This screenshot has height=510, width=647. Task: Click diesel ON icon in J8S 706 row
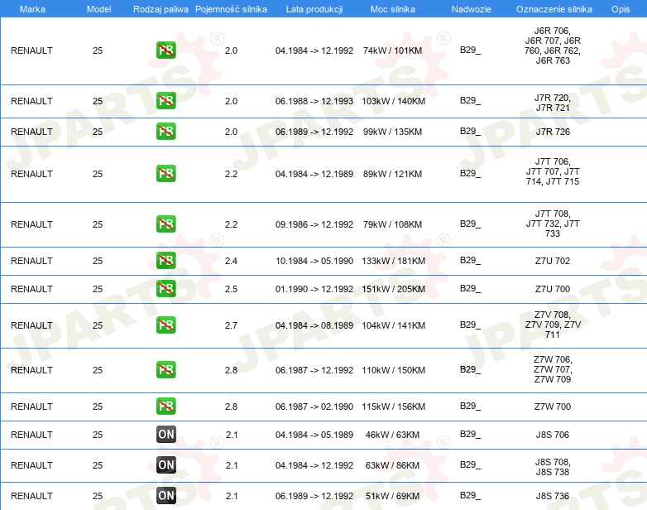tap(165, 435)
